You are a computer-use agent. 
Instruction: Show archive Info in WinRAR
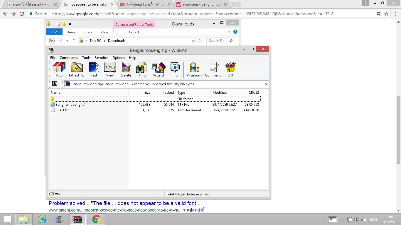click(175, 70)
